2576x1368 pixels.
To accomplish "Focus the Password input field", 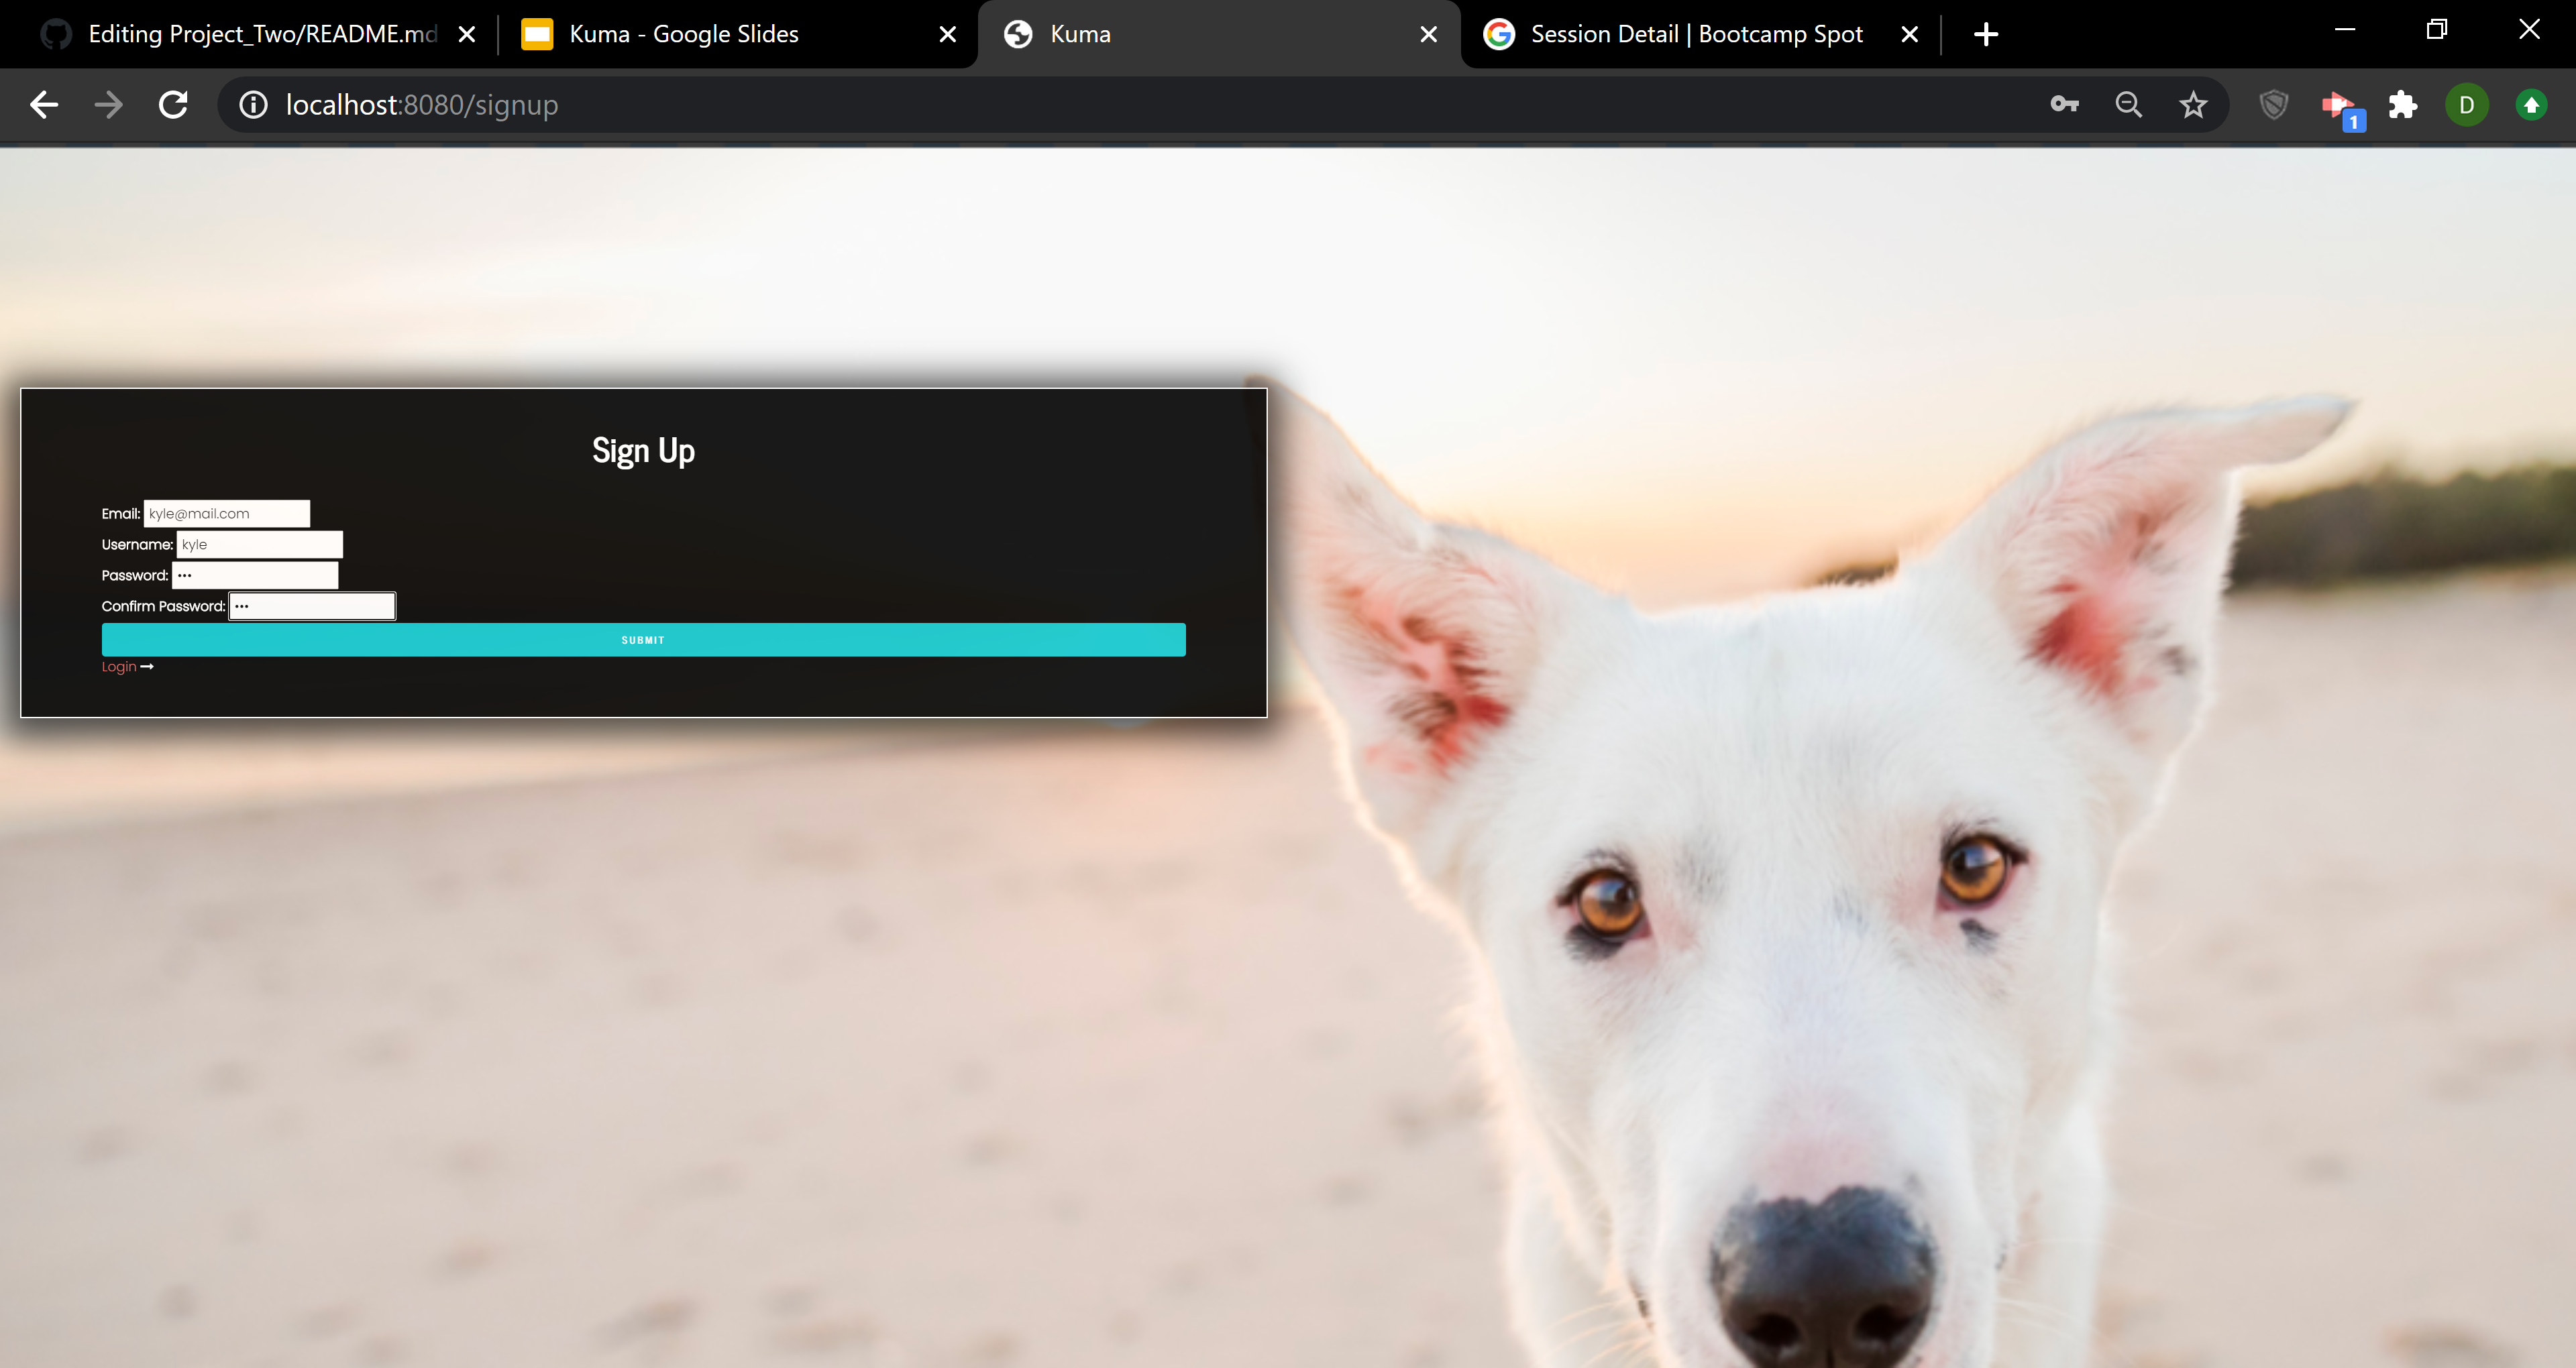I will pos(255,575).
